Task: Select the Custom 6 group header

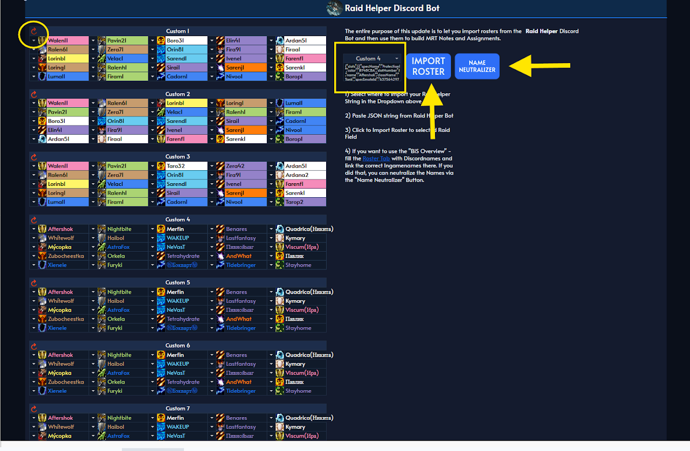Action: pos(177,346)
